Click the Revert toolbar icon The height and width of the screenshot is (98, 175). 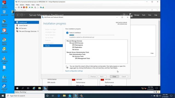click(38, 7)
